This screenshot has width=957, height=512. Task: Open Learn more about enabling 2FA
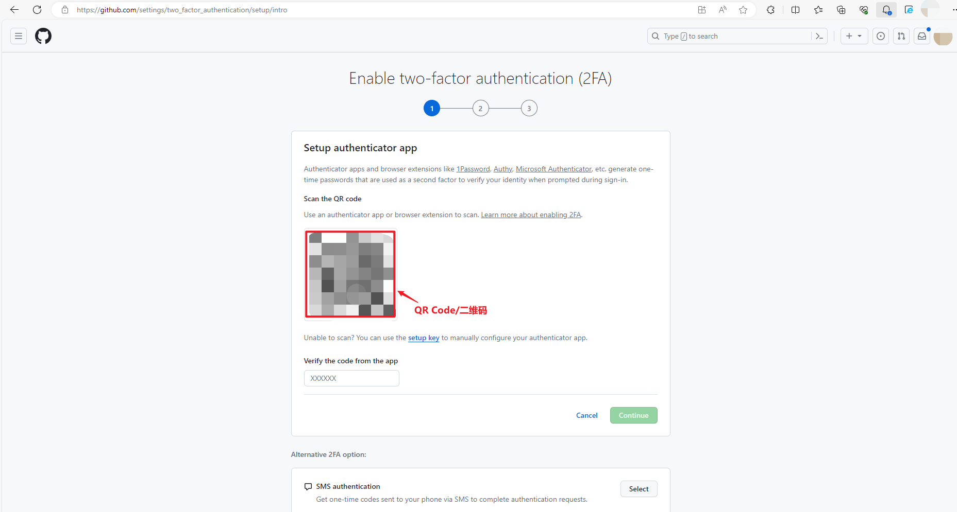(531, 215)
